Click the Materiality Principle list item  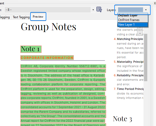(130, 62)
